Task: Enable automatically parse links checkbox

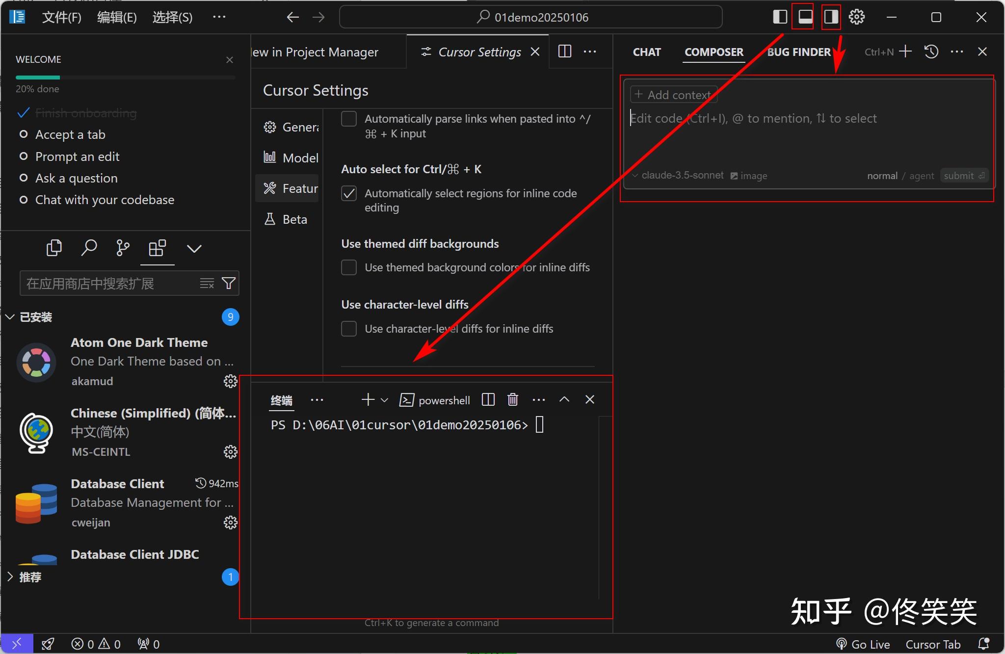Action: pos(349,119)
